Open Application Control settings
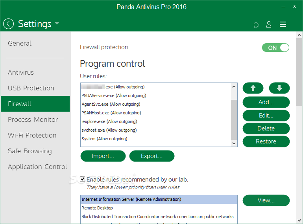This screenshot has width=303, height=224. (37, 167)
